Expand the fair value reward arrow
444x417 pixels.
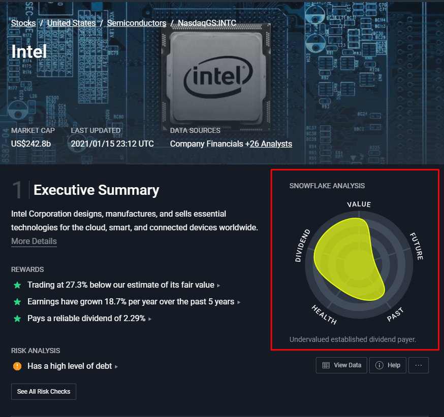218,286
